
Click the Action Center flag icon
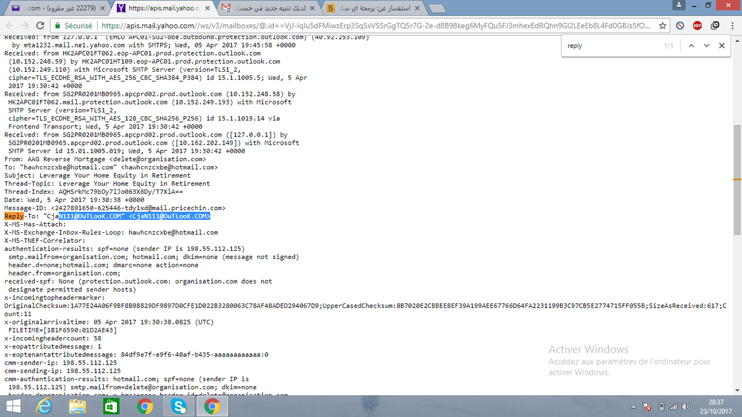click(x=647, y=407)
